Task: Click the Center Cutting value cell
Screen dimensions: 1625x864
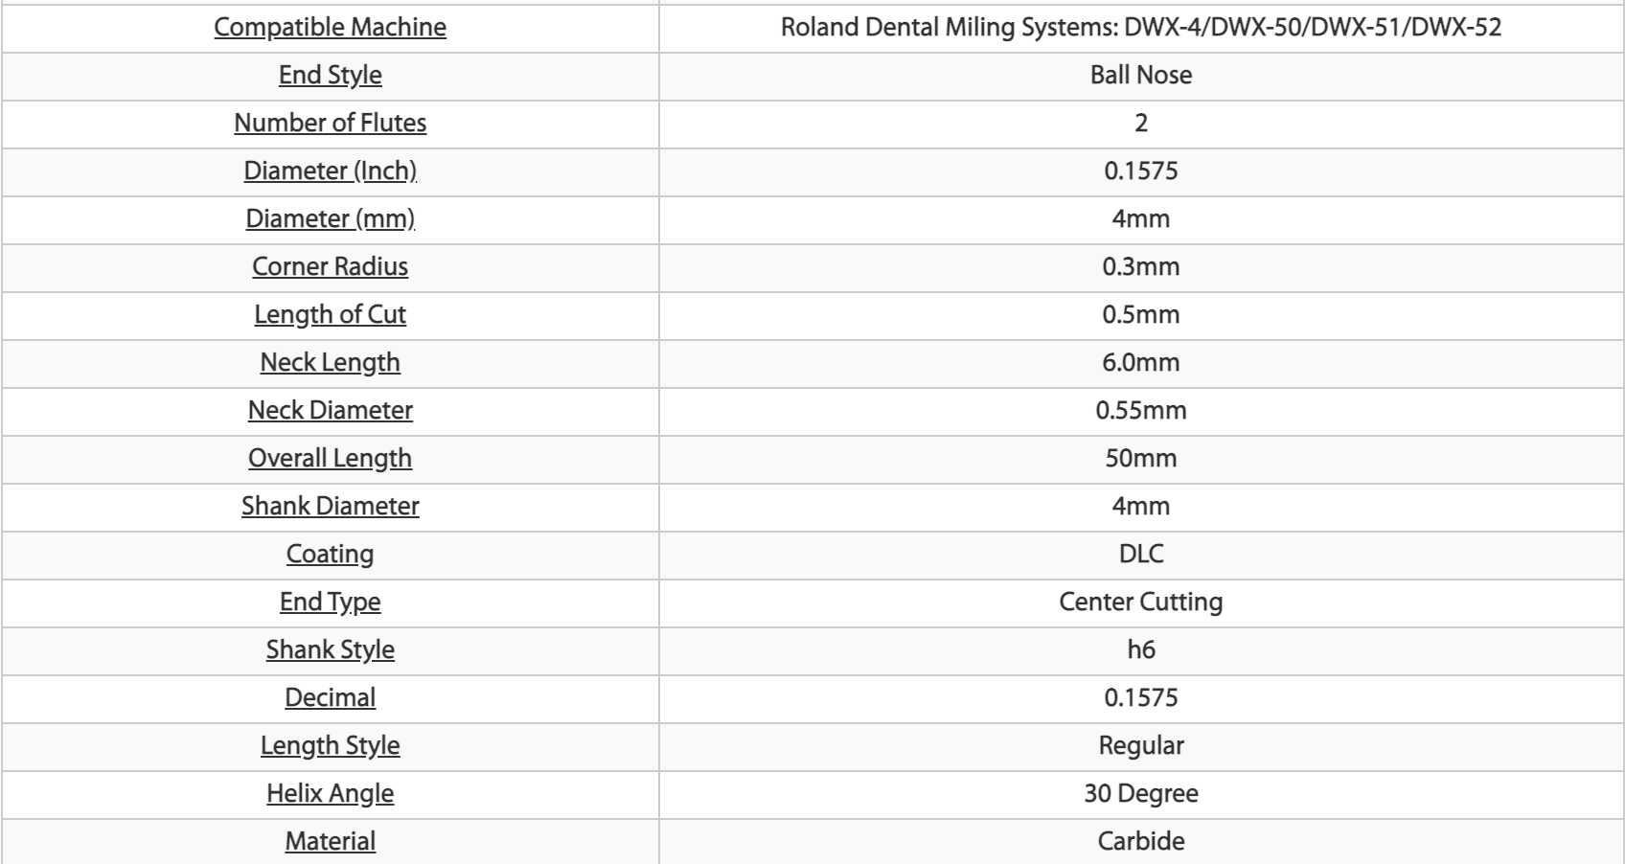Action: pyautogui.click(x=1141, y=603)
